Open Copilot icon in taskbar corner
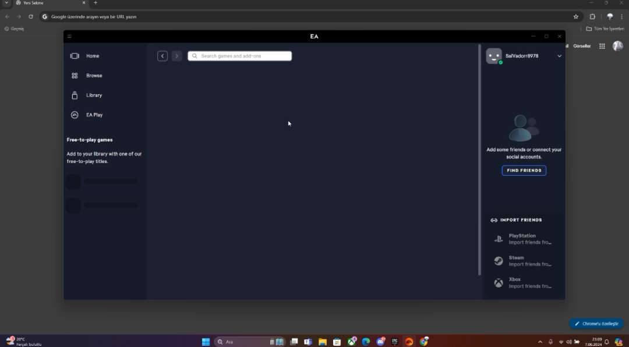This screenshot has height=347, width=629. coord(619,342)
